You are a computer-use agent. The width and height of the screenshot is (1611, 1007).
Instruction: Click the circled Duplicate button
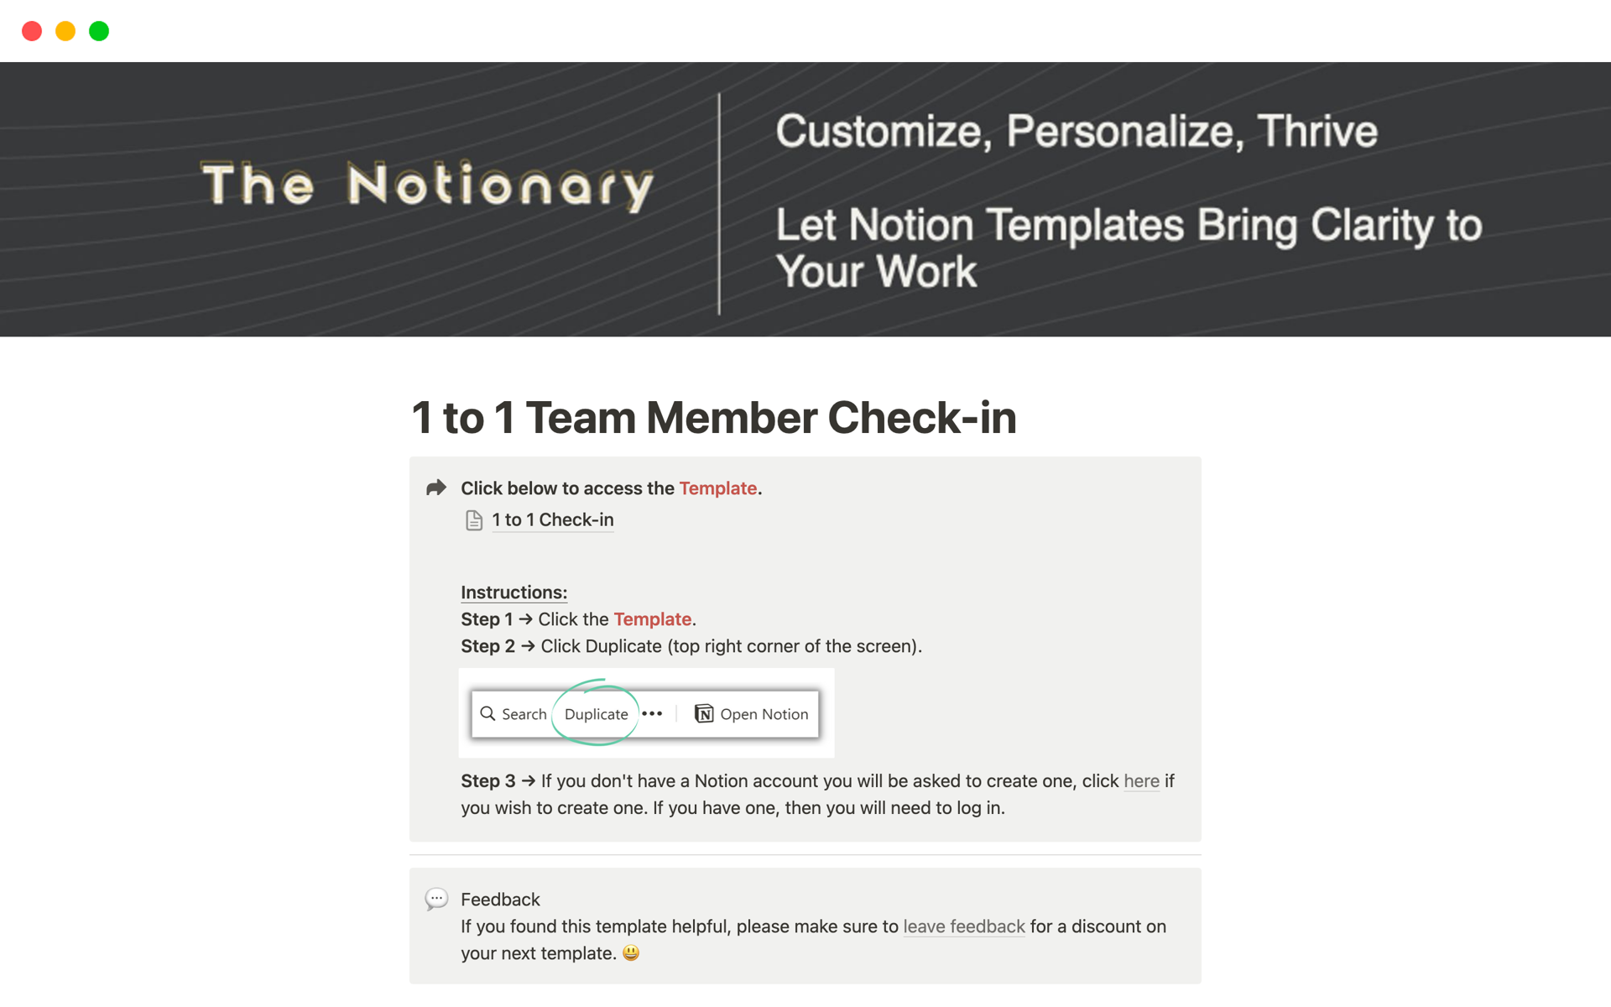pos(596,714)
